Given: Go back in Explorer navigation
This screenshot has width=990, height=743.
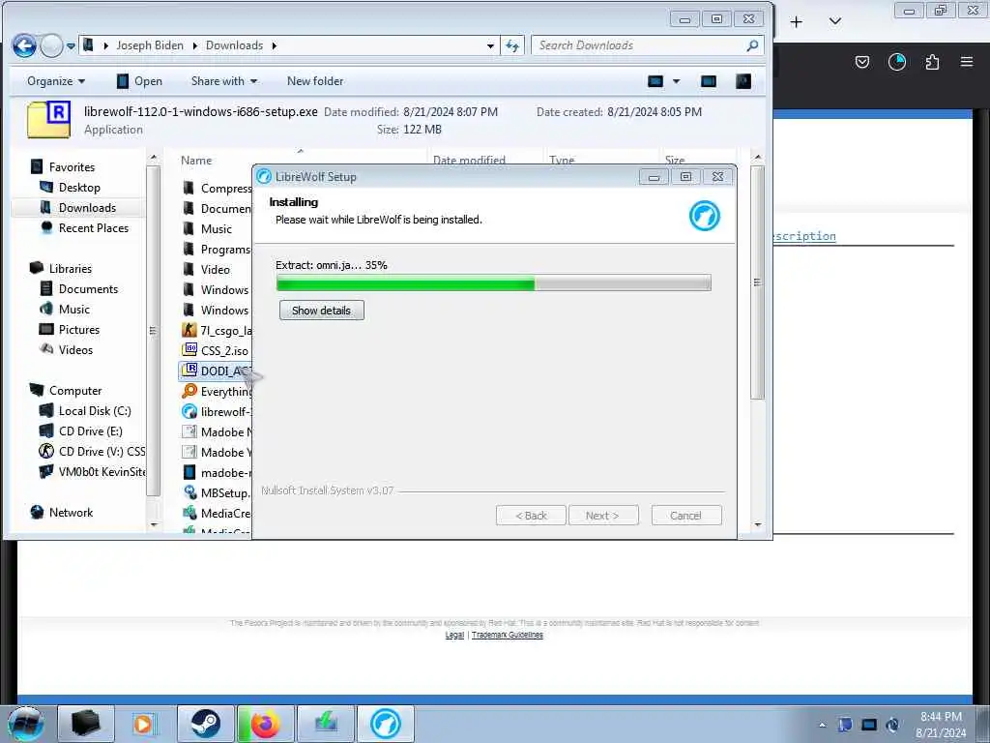Looking at the screenshot, I should (x=24, y=45).
